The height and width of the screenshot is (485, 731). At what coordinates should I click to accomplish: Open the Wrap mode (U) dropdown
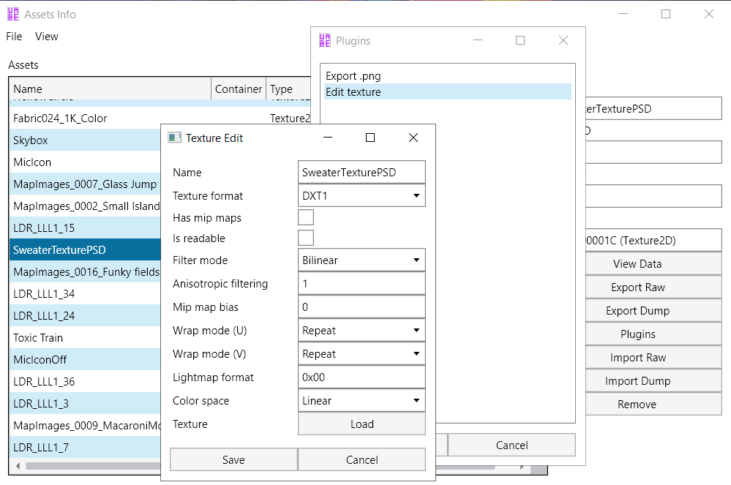click(x=361, y=331)
